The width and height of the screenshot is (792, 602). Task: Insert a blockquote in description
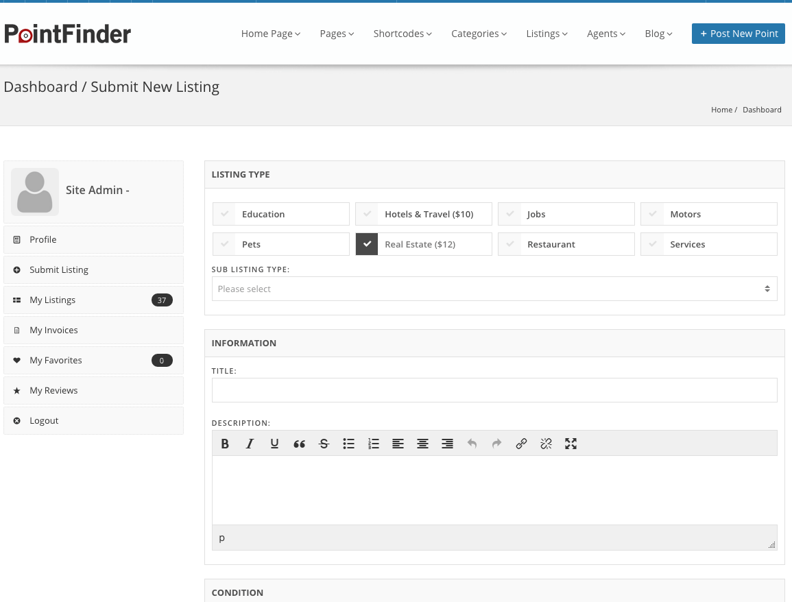(299, 444)
